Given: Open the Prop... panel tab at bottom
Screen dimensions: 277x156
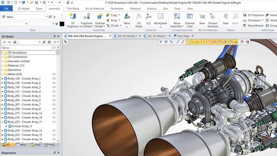Looking at the screenshot, I should pos(50,145).
